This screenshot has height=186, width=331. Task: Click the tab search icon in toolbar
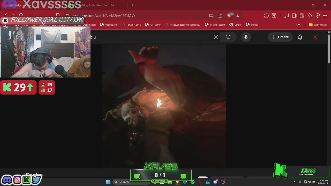click(x=274, y=16)
